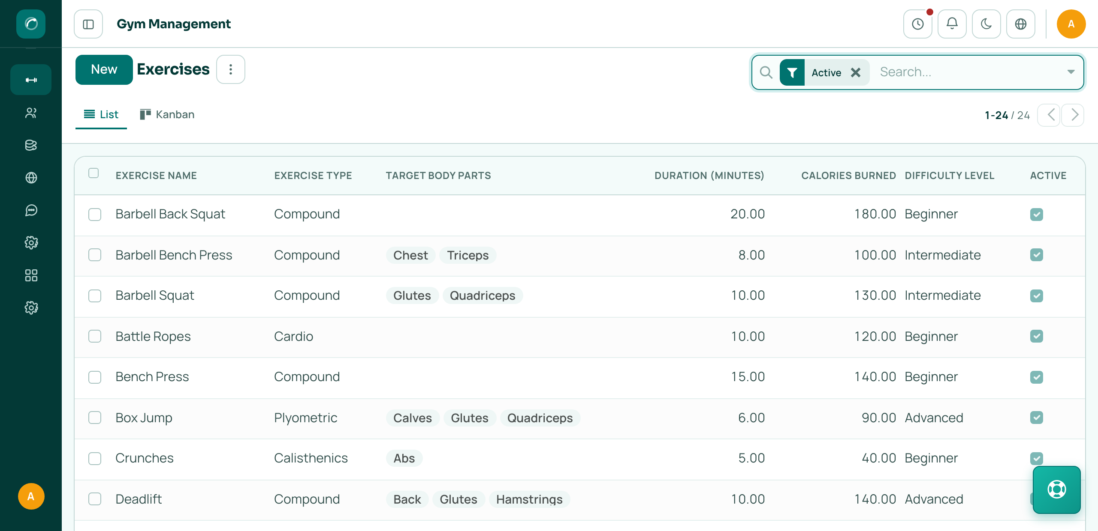Screen dimensions: 1098x531
Task: Go to next page arrow
Action: (1073, 115)
